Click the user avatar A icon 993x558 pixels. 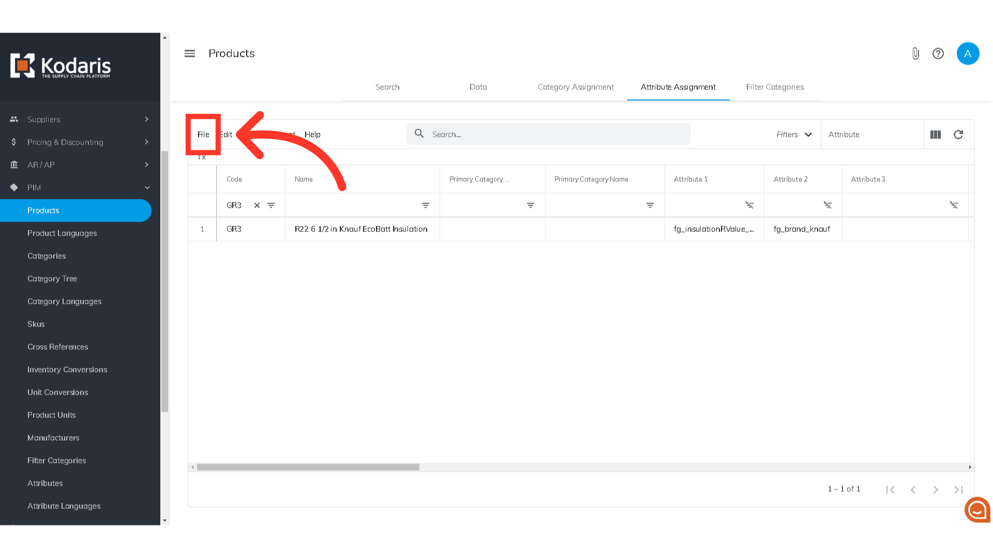coord(968,54)
